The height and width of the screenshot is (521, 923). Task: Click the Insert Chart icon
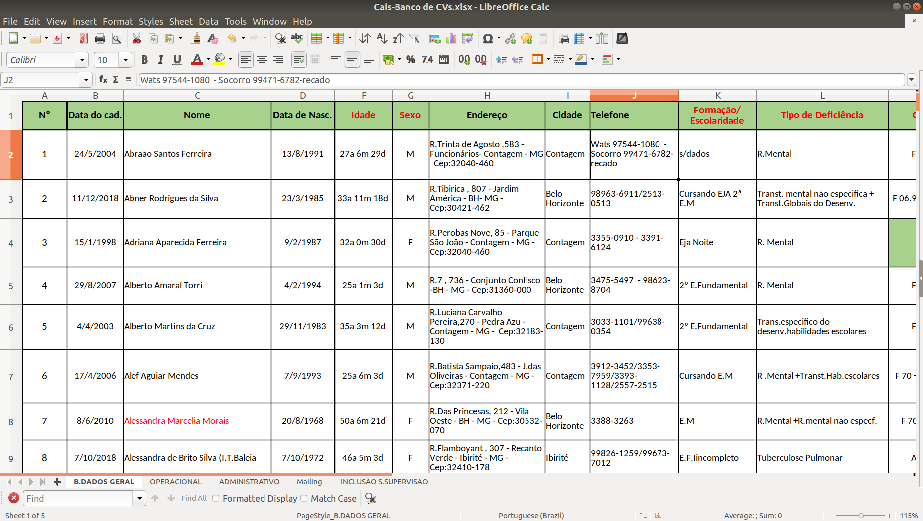451,39
